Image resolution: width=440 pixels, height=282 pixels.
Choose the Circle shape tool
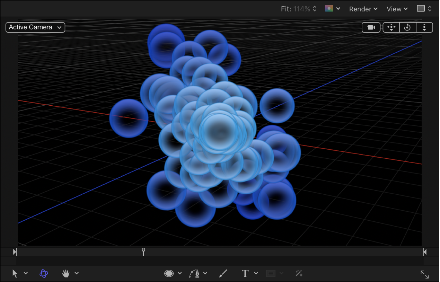click(x=169, y=273)
